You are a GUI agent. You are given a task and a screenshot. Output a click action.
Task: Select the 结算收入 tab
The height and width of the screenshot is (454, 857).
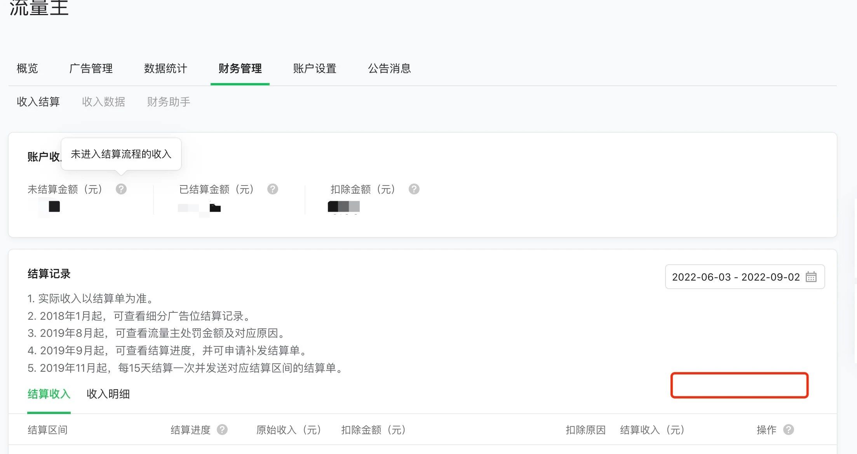click(49, 394)
